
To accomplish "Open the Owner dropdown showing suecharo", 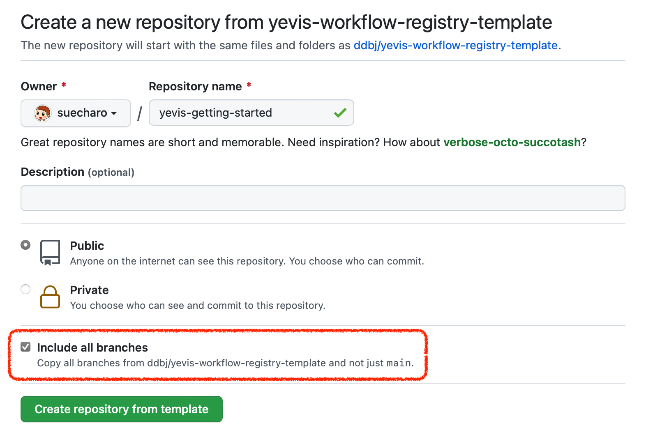I will (x=76, y=113).
